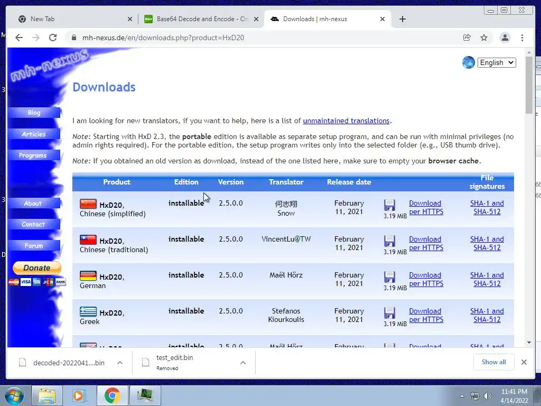The width and height of the screenshot is (541, 406).
Task: Click the PayPal Donate button
Action: click(x=37, y=268)
